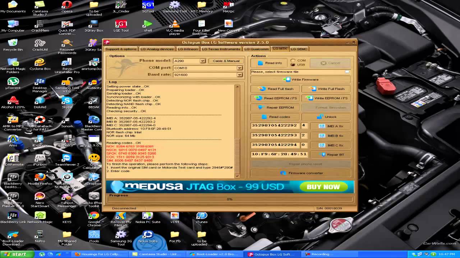Click Read EEPROM / FS button
This screenshot has height=258, width=460.
pos(275,98)
